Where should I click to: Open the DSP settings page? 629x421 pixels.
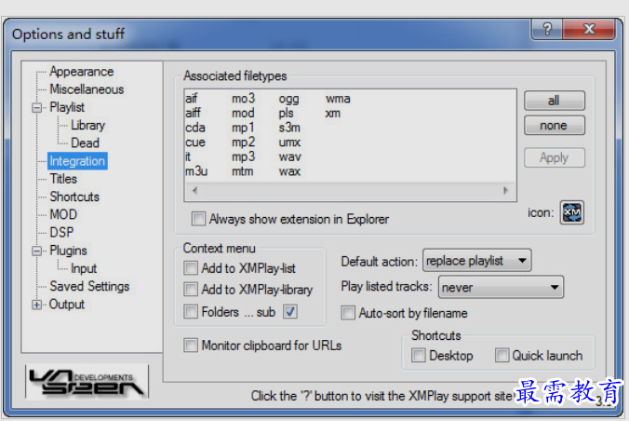click(61, 232)
